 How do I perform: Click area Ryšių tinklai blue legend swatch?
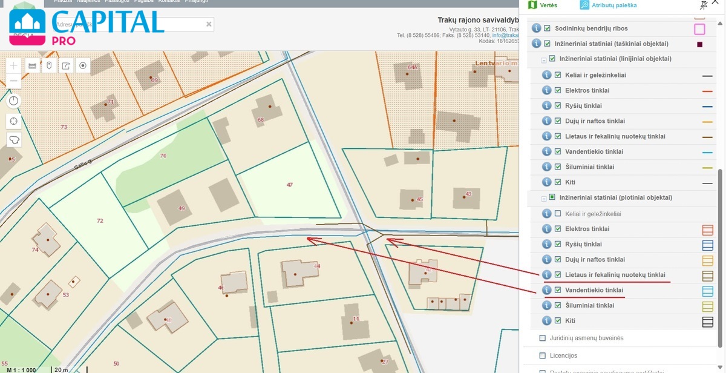(x=707, y=245)
